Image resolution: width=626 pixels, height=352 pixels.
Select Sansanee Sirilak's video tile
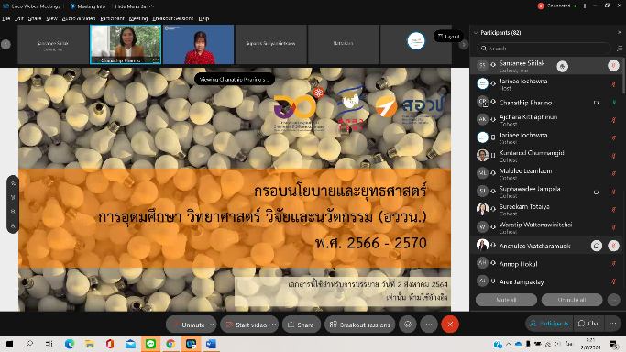pyautogui.click(x=53, y=44)
